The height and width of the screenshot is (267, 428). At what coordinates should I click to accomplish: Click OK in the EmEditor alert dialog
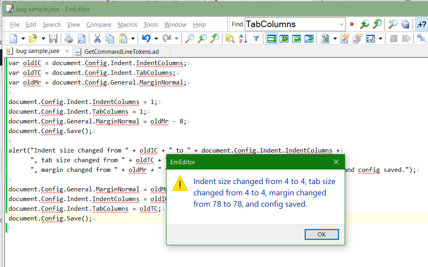[322, 235]
